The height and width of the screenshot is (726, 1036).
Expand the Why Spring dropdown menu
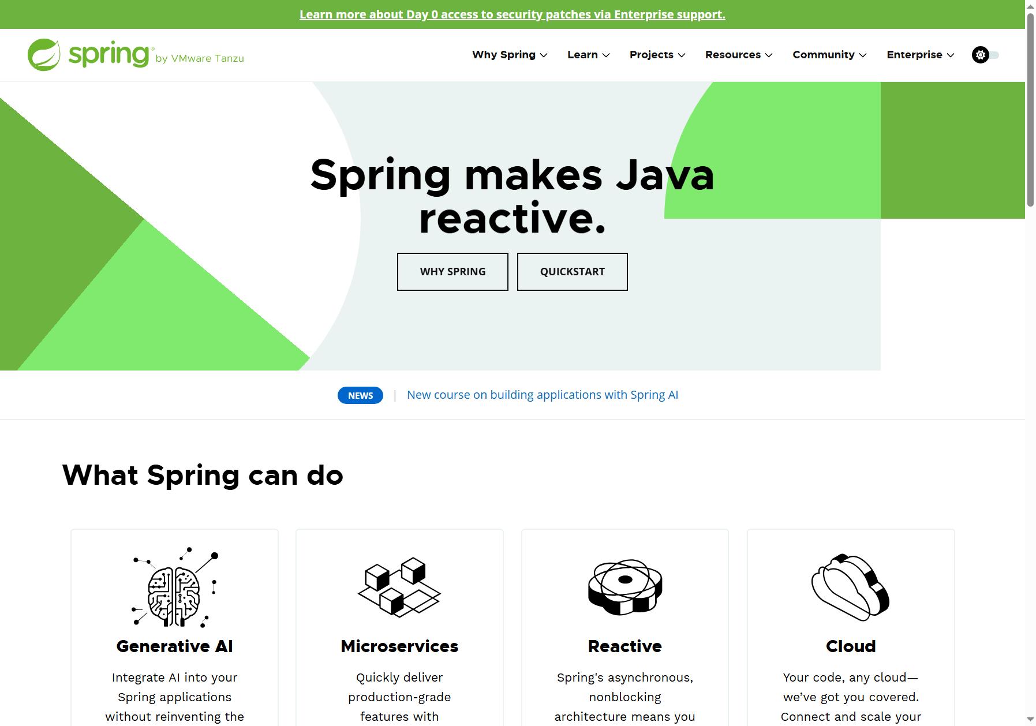point(510,55)
